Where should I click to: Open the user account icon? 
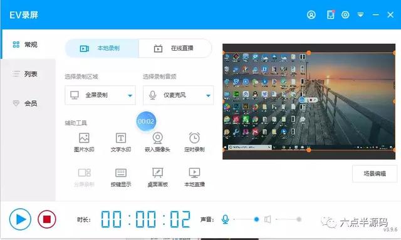(x=311, y=15)
